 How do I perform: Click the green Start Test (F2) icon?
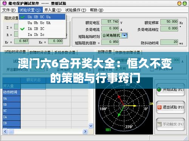[159, 90]
